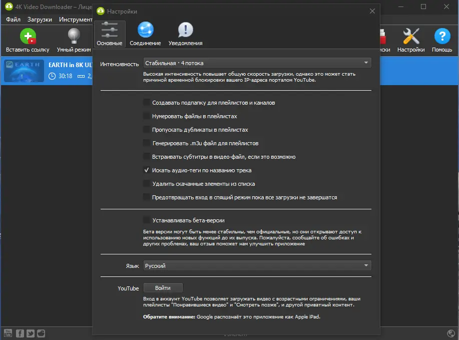The image size is (459, 340).
Task: Open the Уведомления notifications section
Action: [184, 33]
